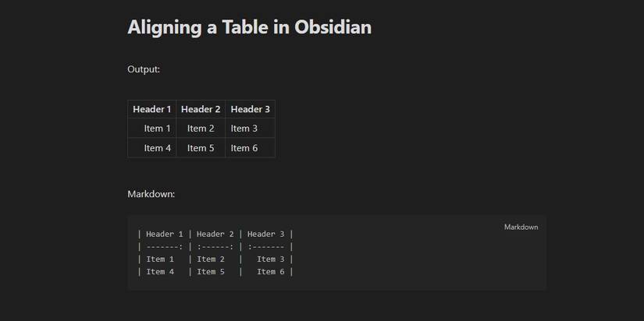Select the "Header 1" cell in the rendered table
The height and width of the screenshot is (321, 644).
click(x=152, y=109)
